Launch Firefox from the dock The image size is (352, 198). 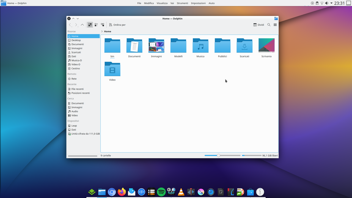pyautogui.click(x=122, y=192)
